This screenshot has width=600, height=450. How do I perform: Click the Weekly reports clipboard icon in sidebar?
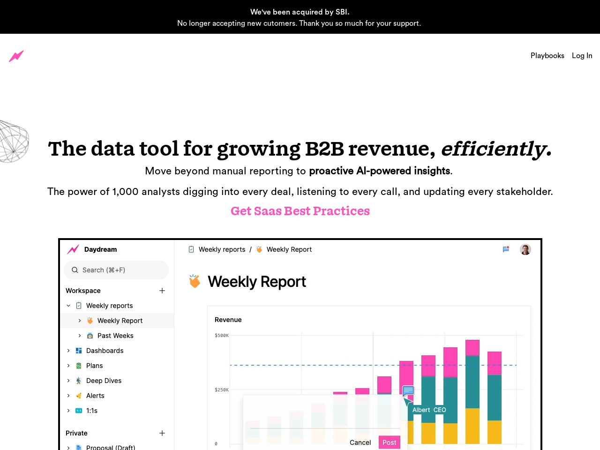click(79, 306)
